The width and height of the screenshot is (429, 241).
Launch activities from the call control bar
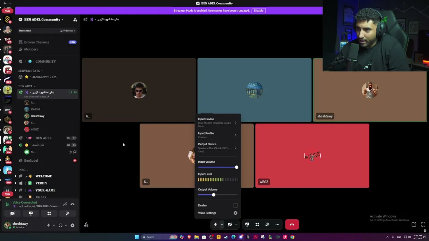tap(257, 225)
